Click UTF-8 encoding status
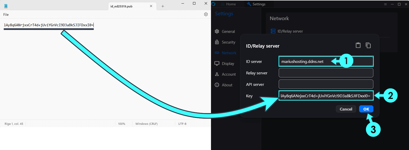409x150 pixels. [182, 124]
